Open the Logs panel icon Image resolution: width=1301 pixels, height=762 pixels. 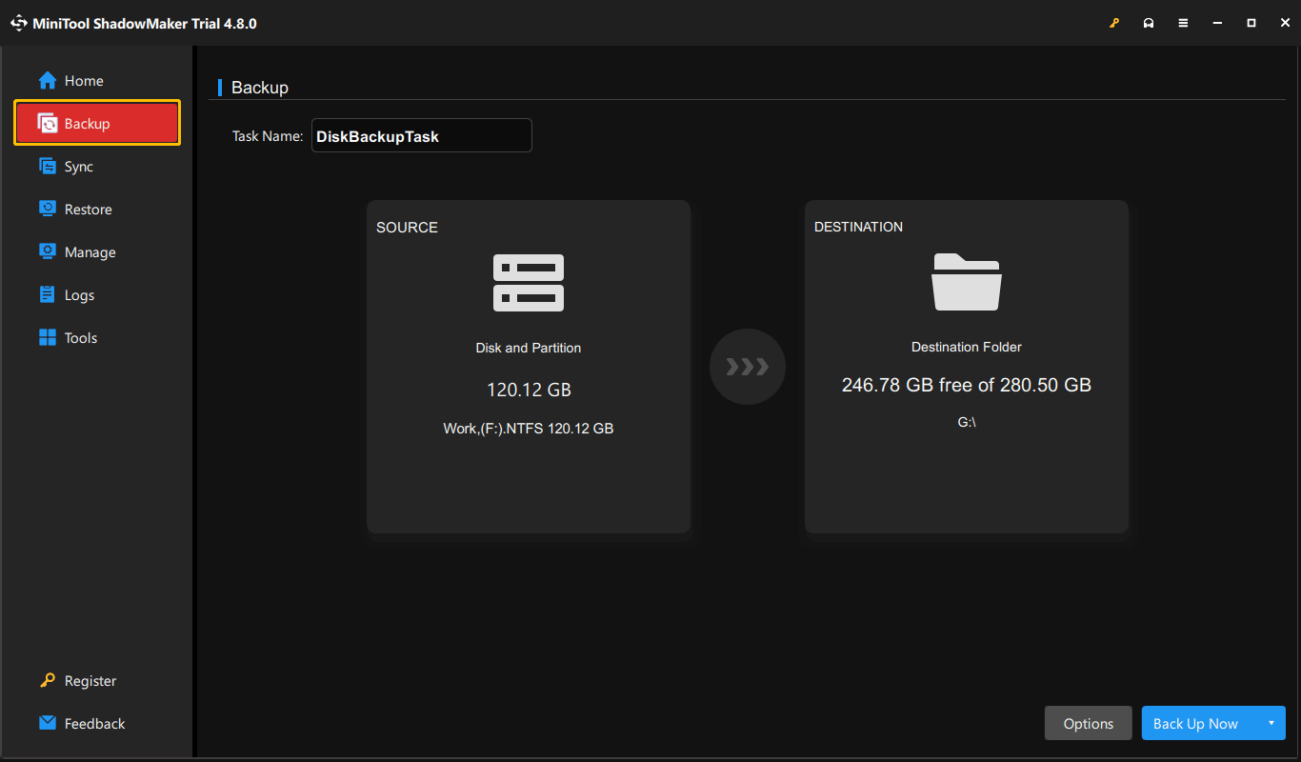pyautogui.click(x=46, y=294)
